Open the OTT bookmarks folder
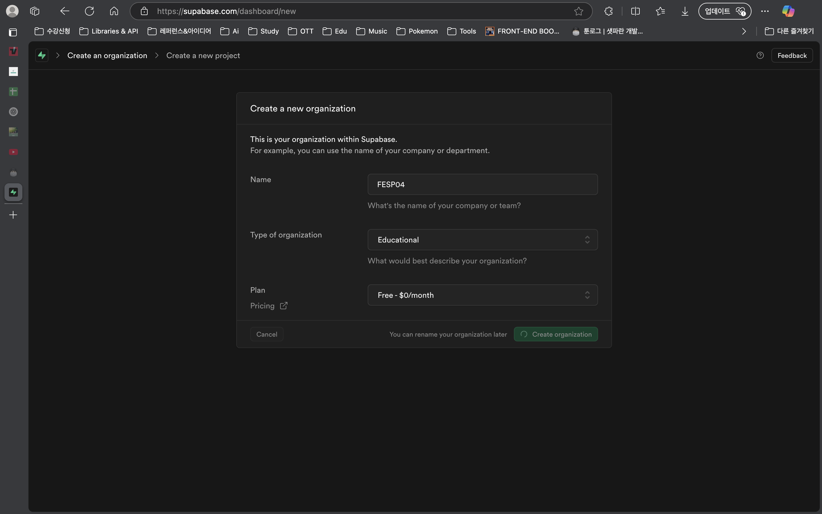Viewport: 822px width, 514px height. tap(301, 31)
